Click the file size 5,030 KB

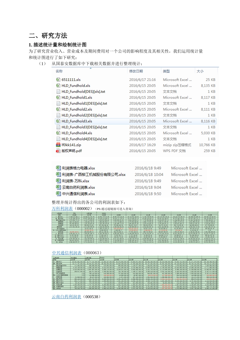(x=208, y=133)
